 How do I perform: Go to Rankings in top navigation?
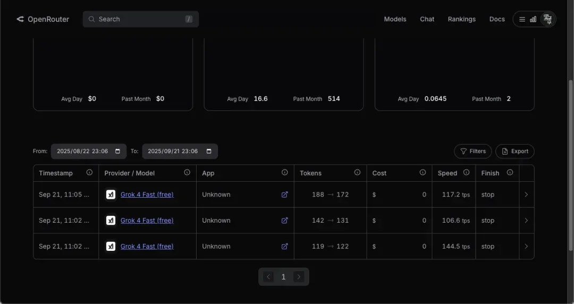461,19
